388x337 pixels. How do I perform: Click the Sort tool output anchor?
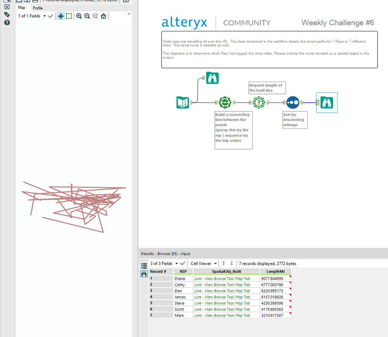tap(302, 102)
